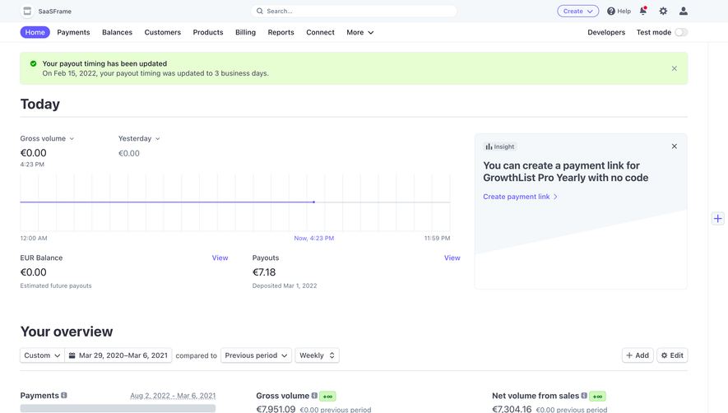Screen dimensions: 728x413
Task: View the EUR Balance details
Action: (x=220, y=258)
